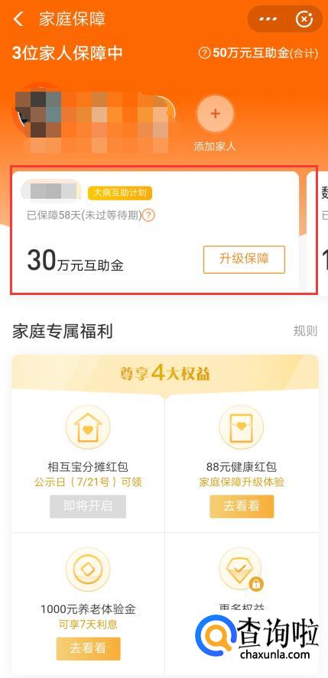The width and height of the screenshot is (328, 678).
Task: Open the 规则 link
Action: pos(306,331)
